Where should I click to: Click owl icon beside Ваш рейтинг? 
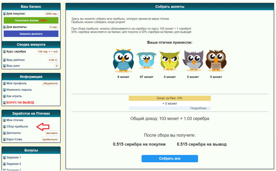[x=4, y=60]
